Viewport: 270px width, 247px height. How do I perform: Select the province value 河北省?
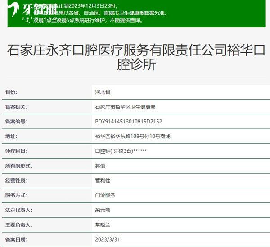point(103,92)
